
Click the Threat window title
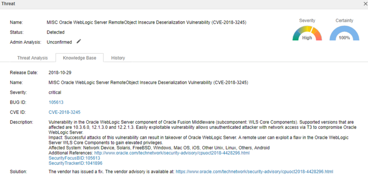(x=7, y=4)
